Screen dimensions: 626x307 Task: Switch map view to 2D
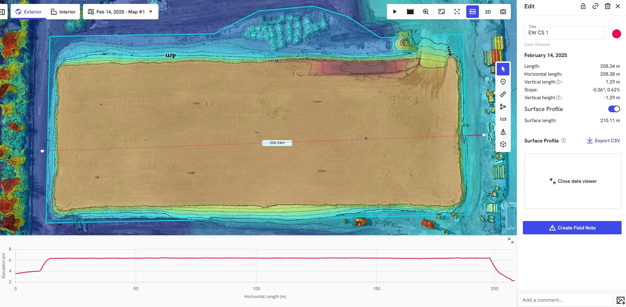488,11
